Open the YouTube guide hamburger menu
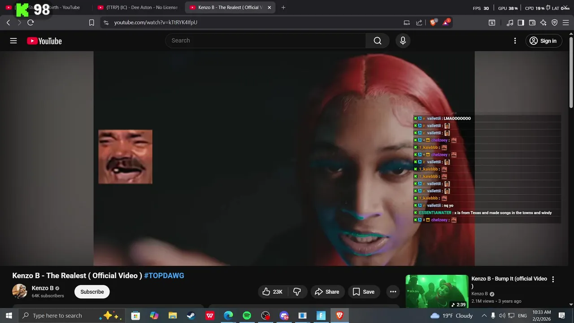The width and height of the screenshot is (574, 323). point(13,41)
